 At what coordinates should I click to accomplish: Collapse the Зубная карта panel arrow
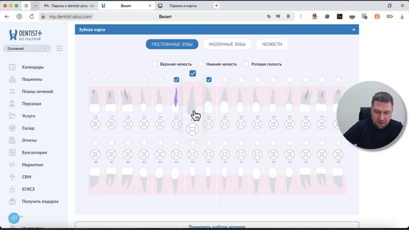(x=353, y=29)
